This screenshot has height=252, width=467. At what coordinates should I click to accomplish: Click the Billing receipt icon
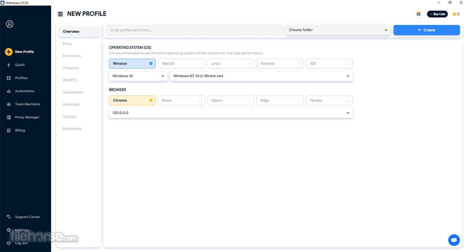coord(9,130)
